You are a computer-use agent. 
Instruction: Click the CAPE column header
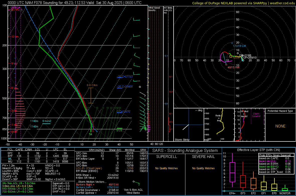click(19, 149)
